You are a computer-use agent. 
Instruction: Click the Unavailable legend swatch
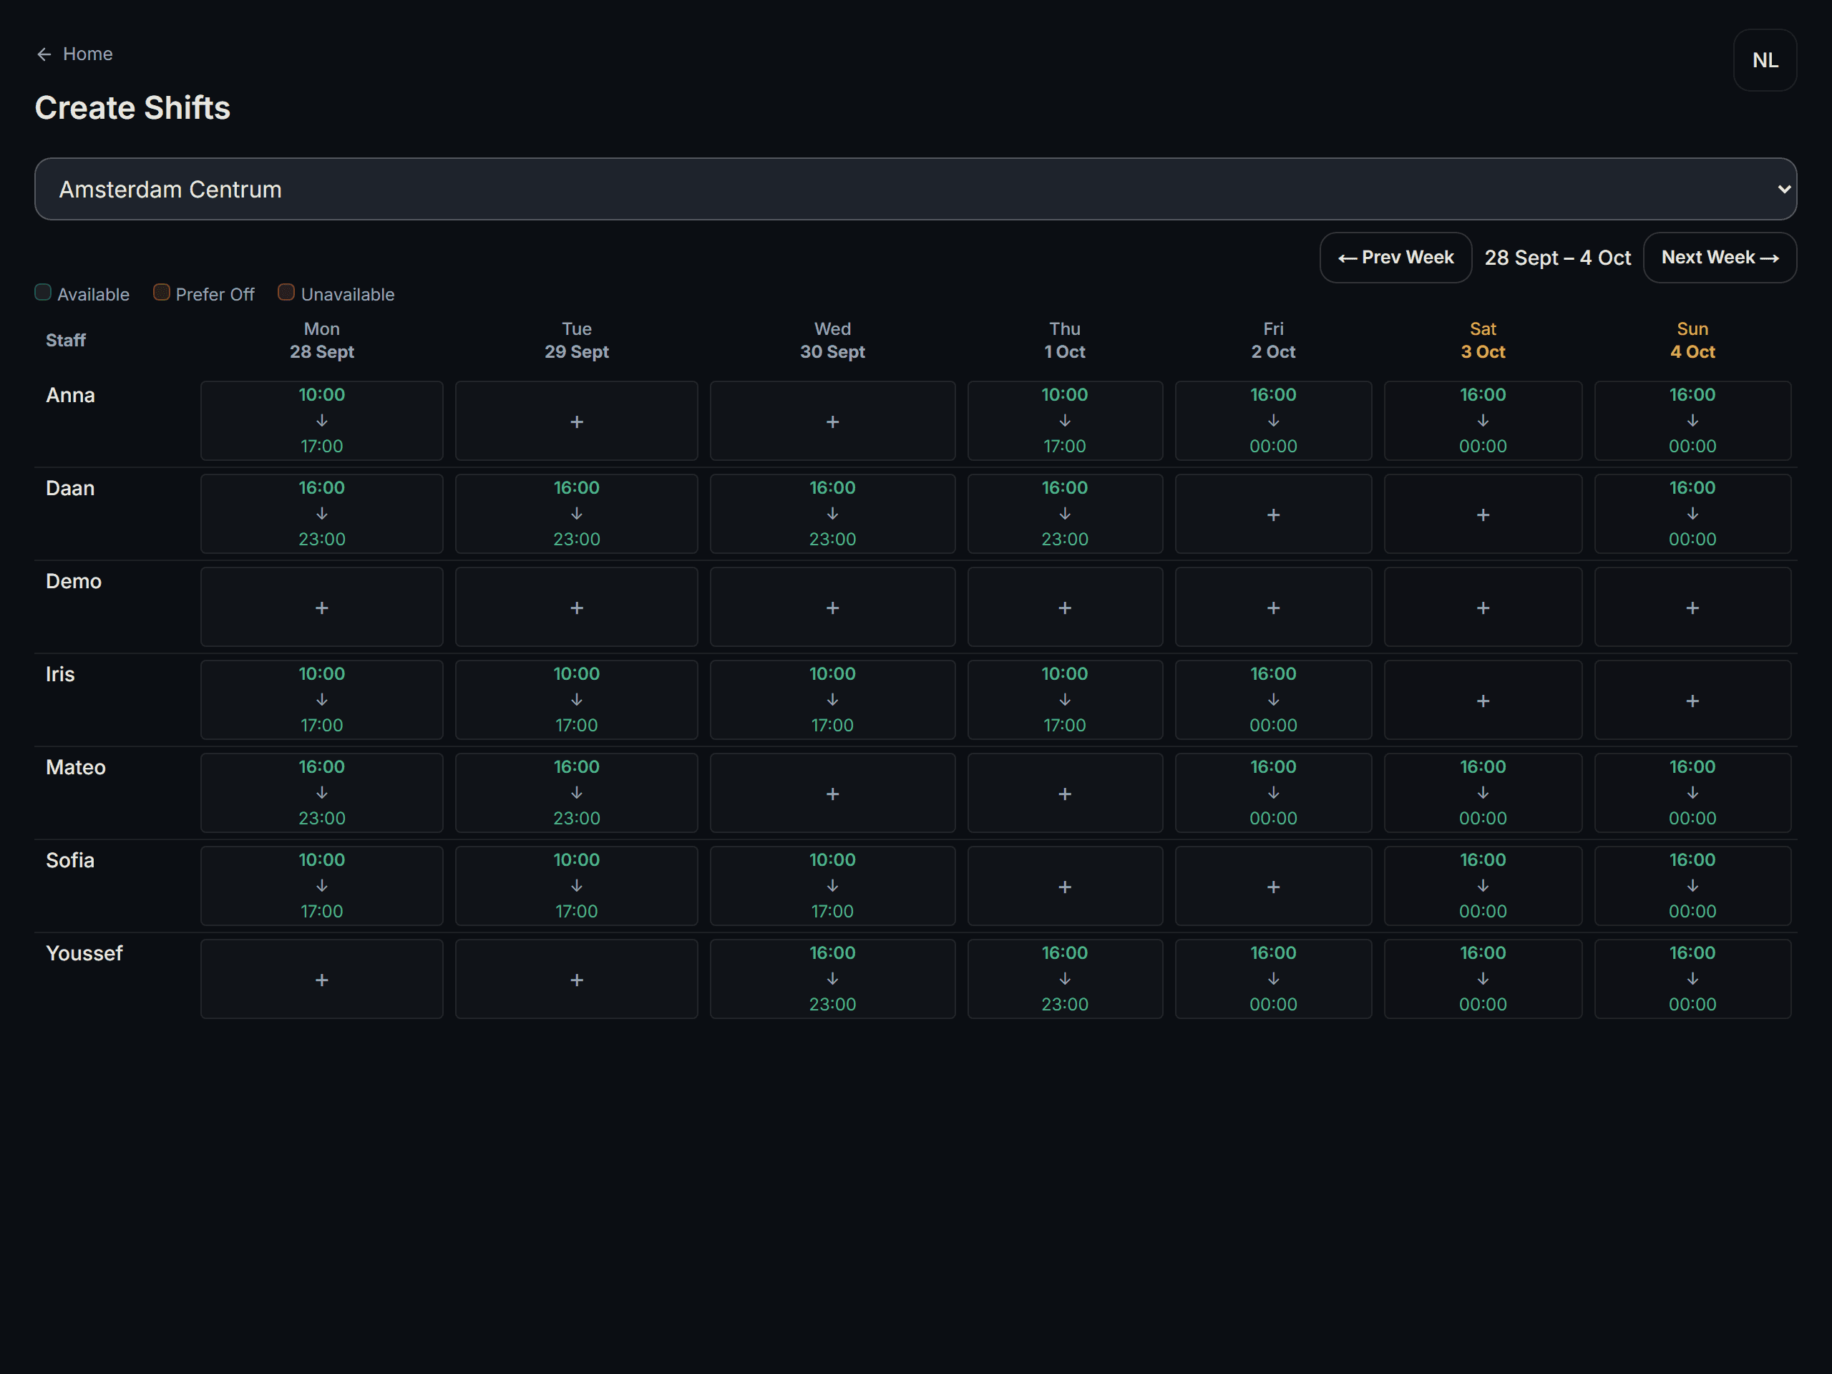point(286,293)
